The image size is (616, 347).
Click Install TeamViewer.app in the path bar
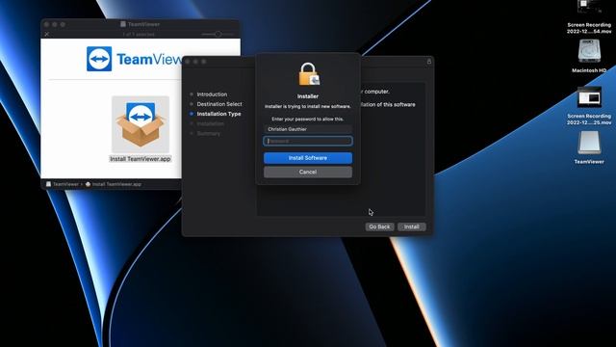coord(114,184)
